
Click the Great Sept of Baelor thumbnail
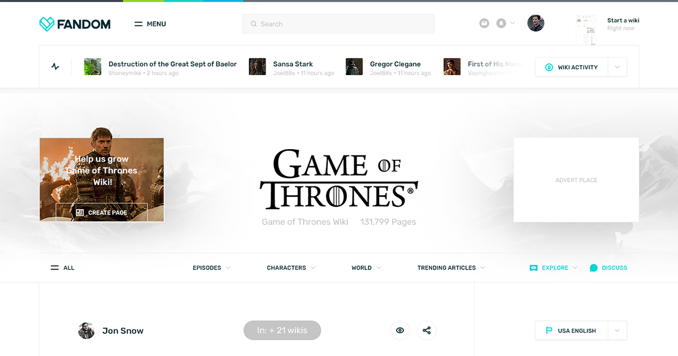click(x=93, y=67)
